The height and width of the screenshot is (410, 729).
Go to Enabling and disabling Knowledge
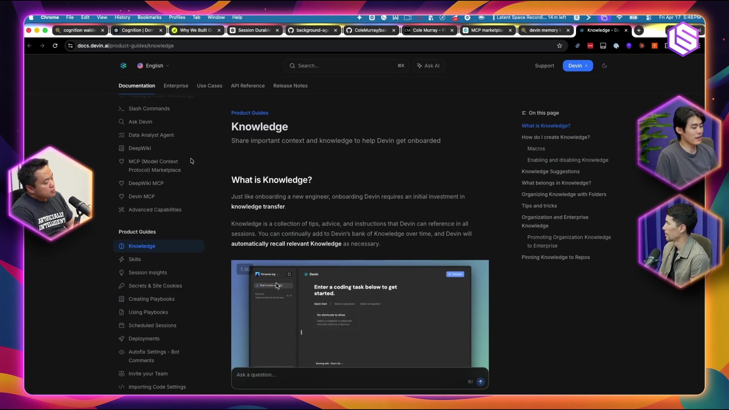tap(568, 160)
